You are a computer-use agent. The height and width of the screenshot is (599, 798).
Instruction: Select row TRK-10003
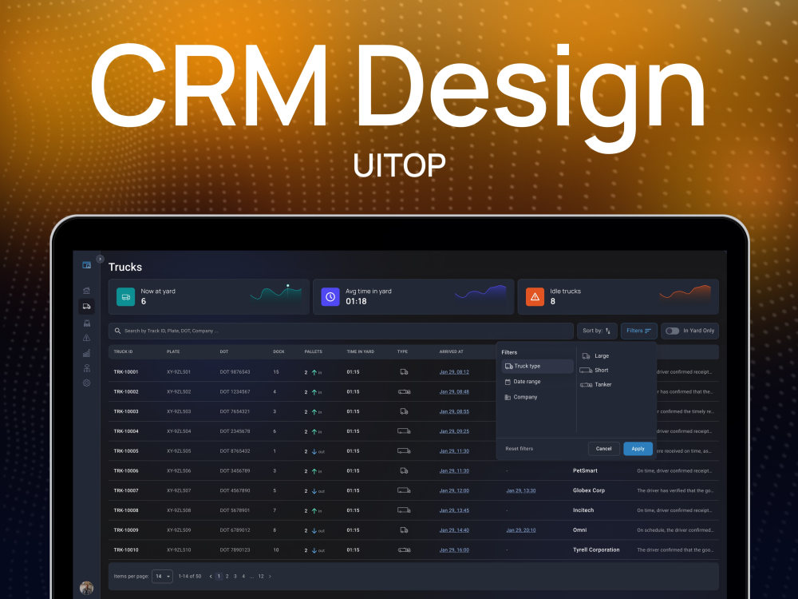(413, 411)
